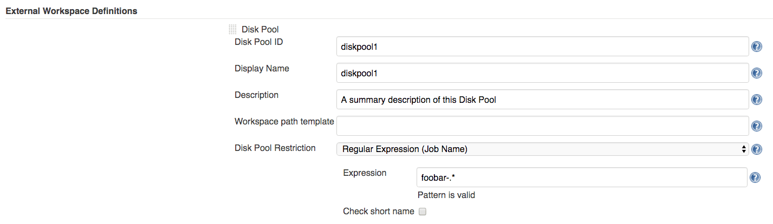Open the Disk Pool Restriction dropdown

coord(542,149)
